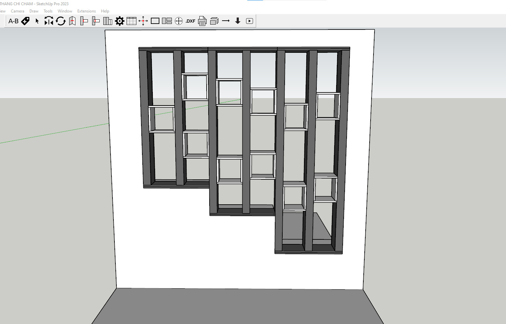Select the arrow pointer tool

click(37, 21)
